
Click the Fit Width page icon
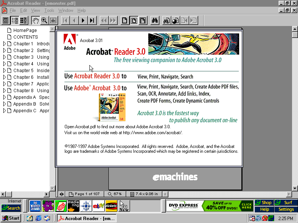[x=143, y=20]
